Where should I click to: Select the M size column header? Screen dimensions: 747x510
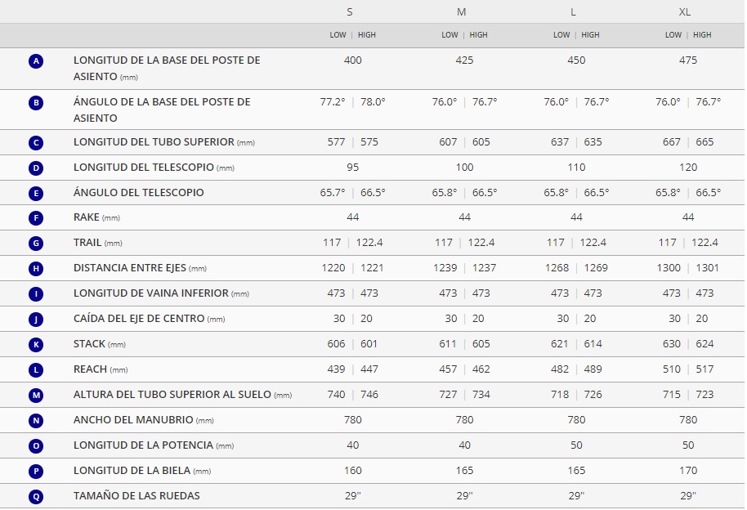coord(461,12)
